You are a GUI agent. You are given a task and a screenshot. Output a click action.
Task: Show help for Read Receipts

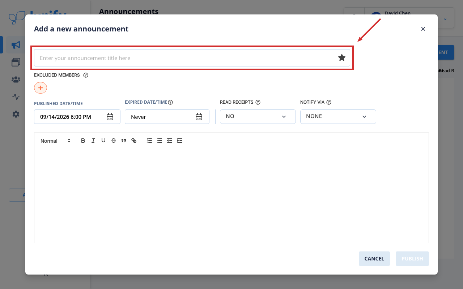click(258, 102)
